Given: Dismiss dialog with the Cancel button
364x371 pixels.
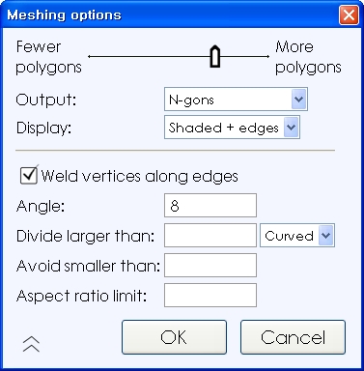Looking at the screenshot, I should point(293,337).
